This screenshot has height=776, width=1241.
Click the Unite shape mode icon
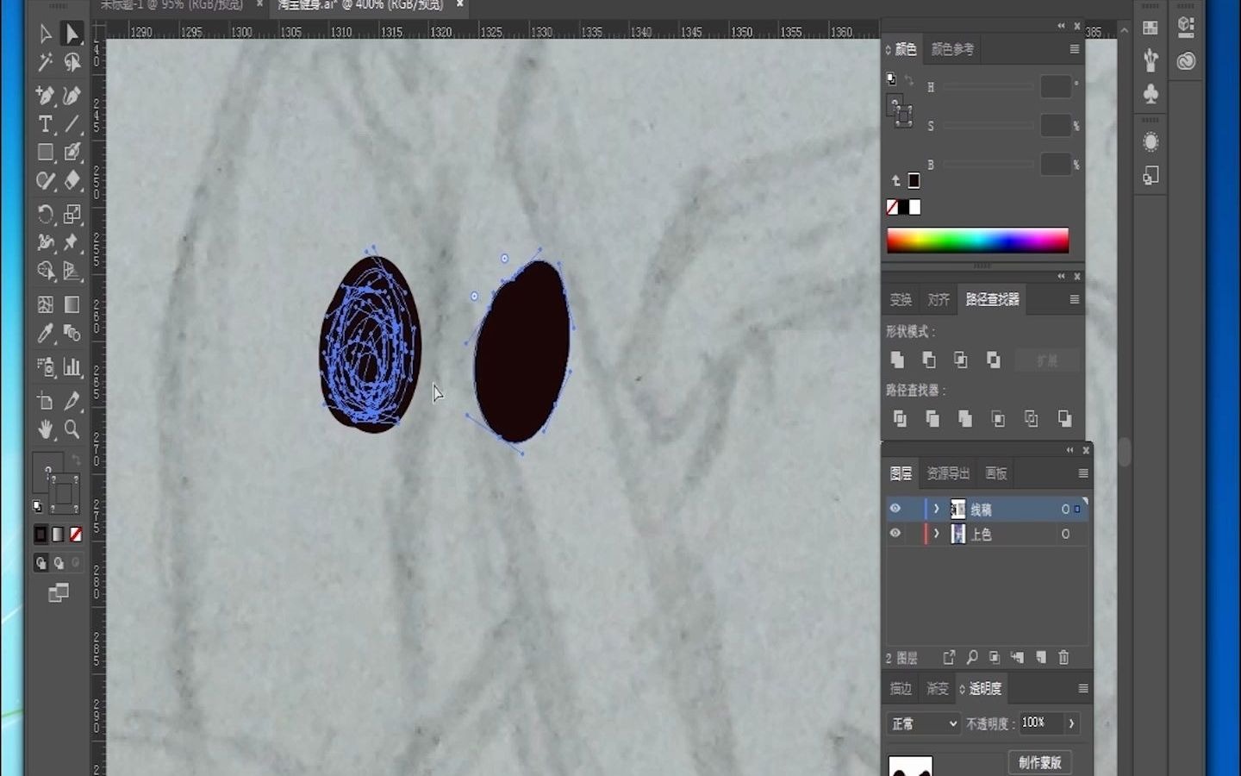[897, 360]
